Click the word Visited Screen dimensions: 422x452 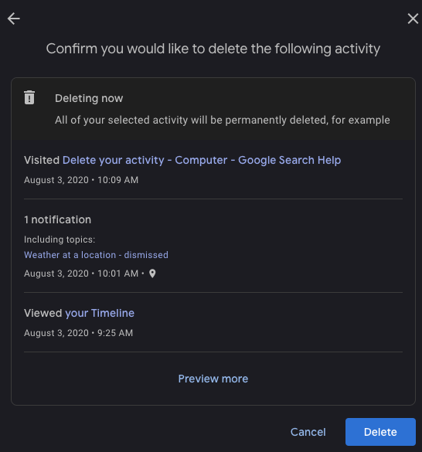click(x=42, y=160)
